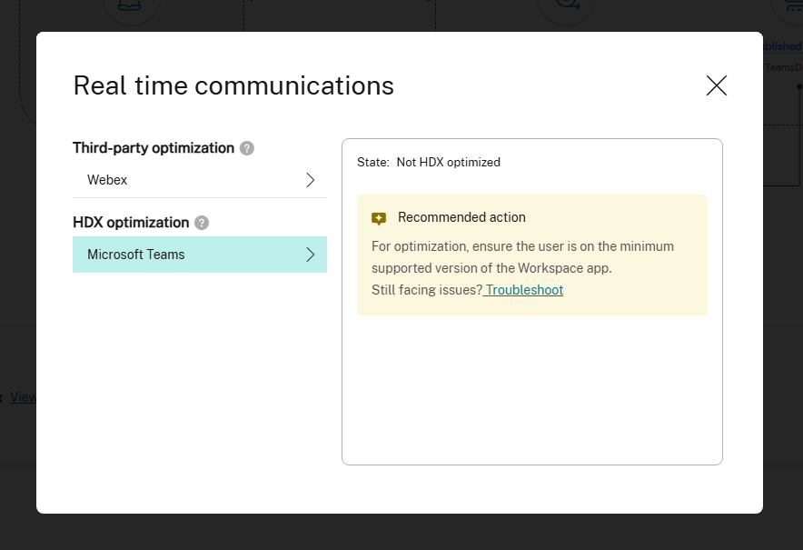Click the machine icon at the top left
Screen dimensions: 803x550
[131, 5]
